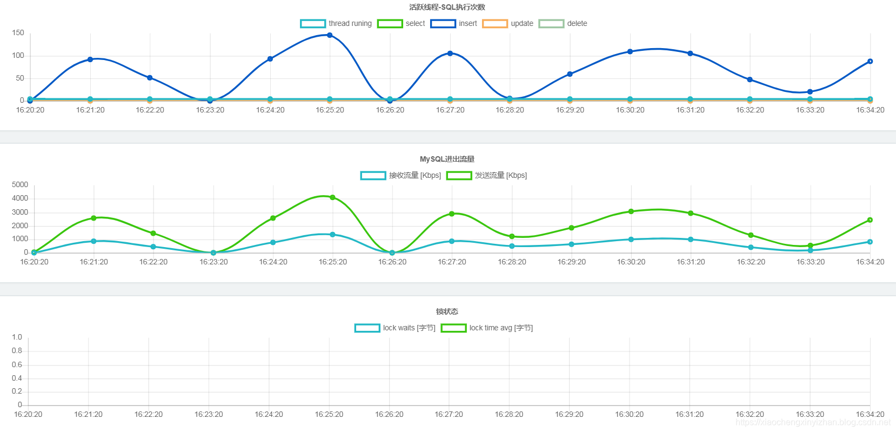Click the 'select' legend label

tap(416, 23)
